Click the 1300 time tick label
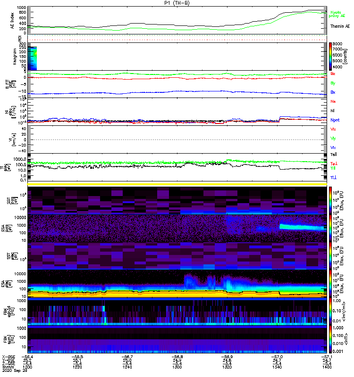Image resolution: width=354 pixels, height=377 pixels. click(x=177, y=367)
